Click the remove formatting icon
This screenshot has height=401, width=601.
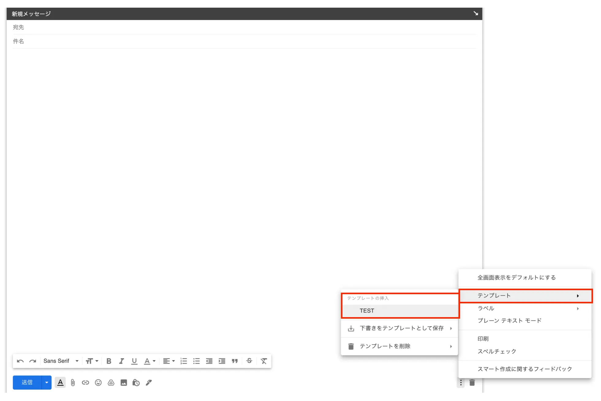click(x=264, y=361)
